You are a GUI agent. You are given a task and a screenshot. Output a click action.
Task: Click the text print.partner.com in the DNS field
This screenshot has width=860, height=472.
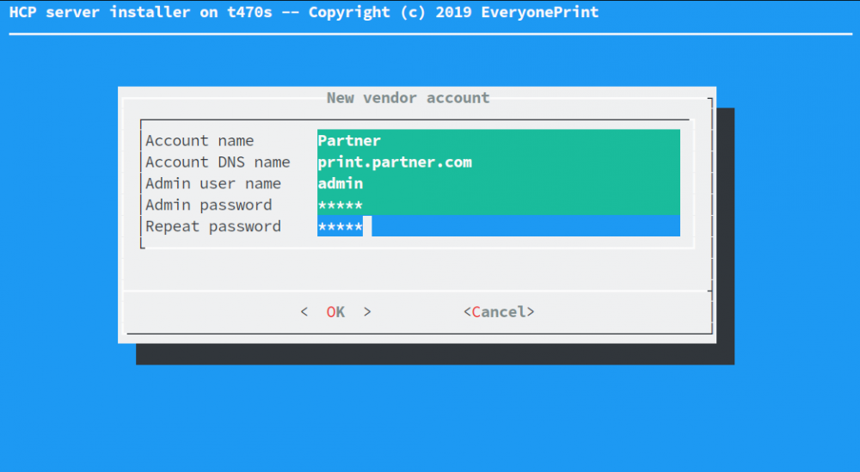point(395,162)
